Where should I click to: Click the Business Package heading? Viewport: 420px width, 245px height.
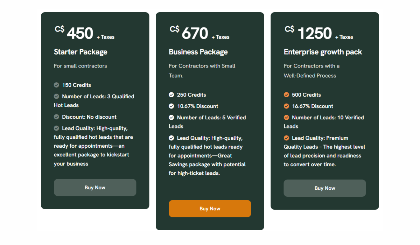(x=198, y=52)
